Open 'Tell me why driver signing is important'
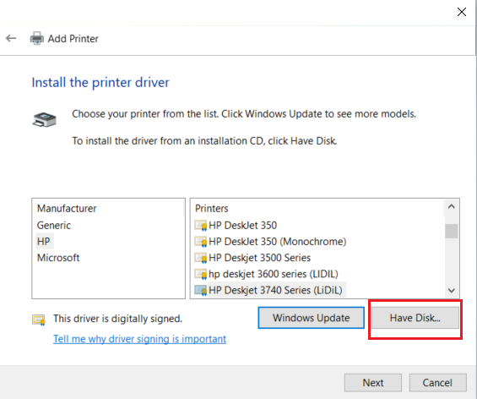This screenshot has height=399, width=477. click(139, 339)
